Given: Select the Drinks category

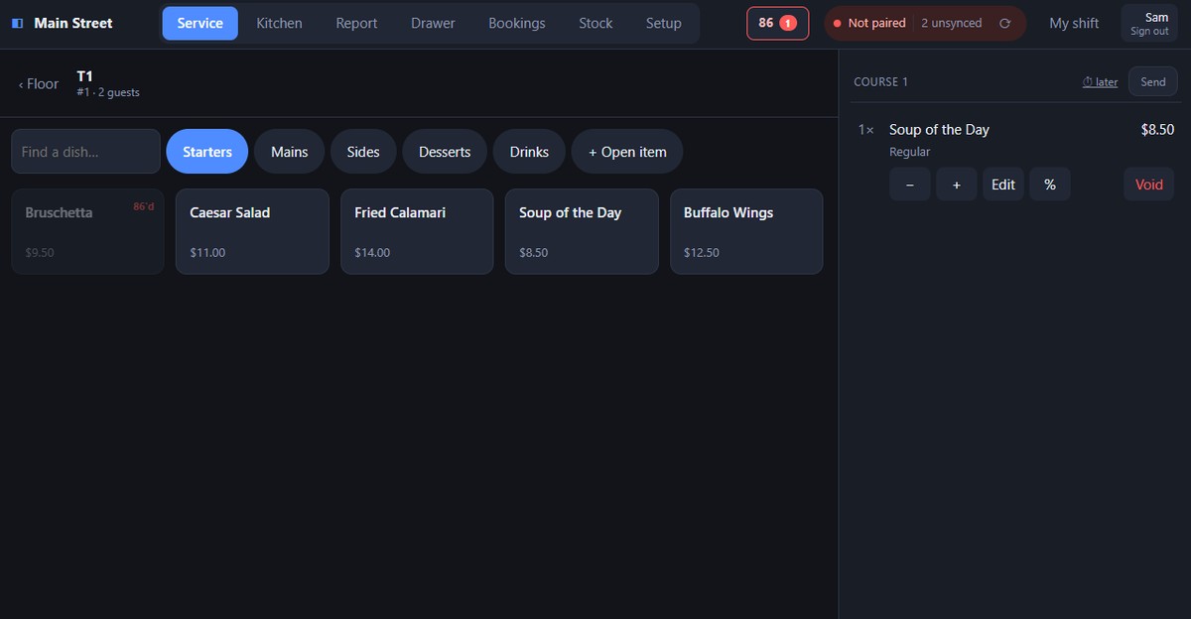Looking at the screenshot, I should 529,152.
